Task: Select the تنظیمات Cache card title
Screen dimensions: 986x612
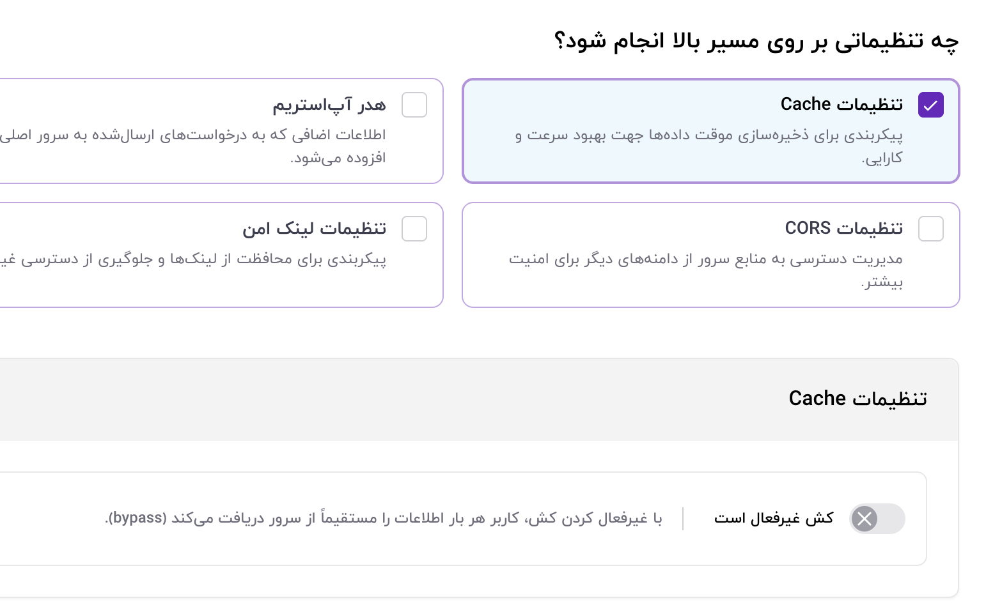Action: 841,104
